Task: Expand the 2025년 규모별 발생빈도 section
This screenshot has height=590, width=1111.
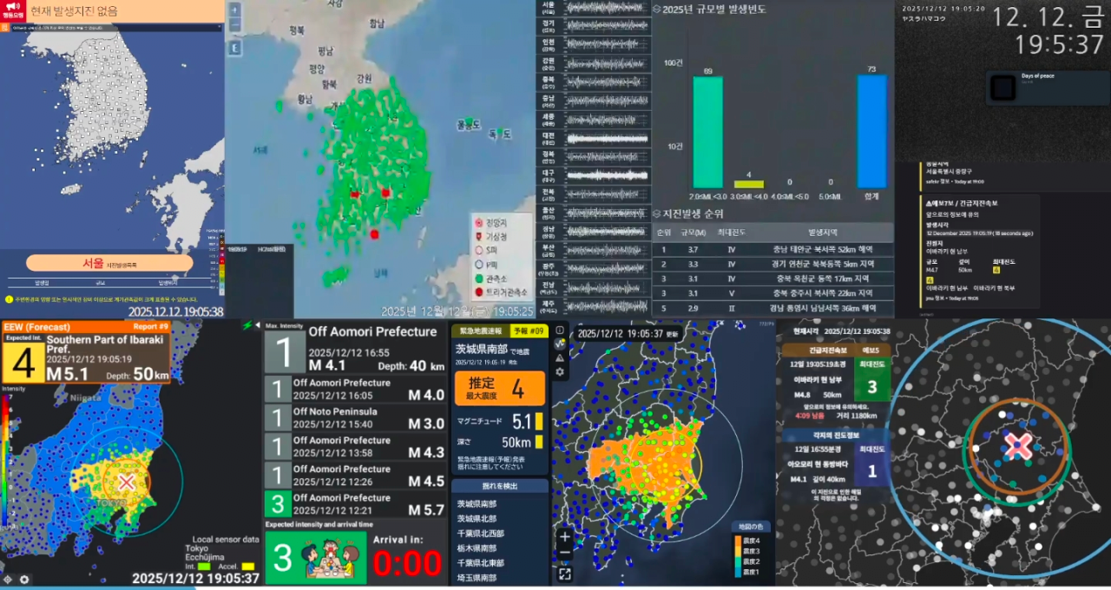Action: click(x=658, y=10)
